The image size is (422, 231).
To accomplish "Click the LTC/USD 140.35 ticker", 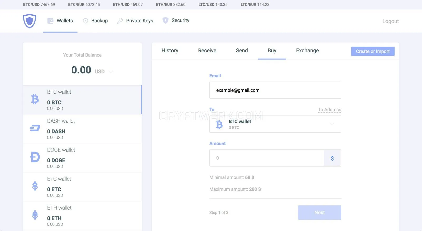I will [x=213, y=4].
